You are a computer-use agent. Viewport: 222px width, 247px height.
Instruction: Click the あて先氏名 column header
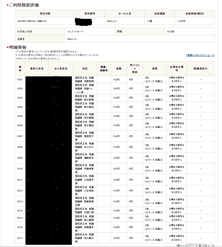pyautogui.click(x=61, y=69)
